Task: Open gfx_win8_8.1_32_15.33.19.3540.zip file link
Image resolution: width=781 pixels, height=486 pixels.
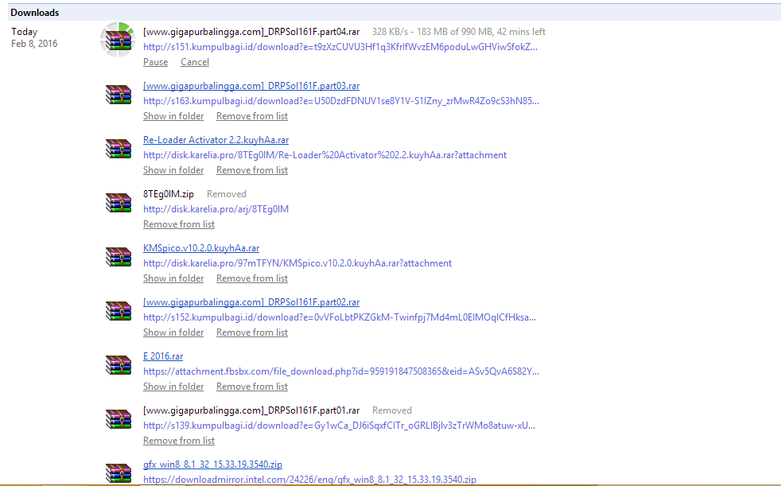Action: tap(212, 465)
